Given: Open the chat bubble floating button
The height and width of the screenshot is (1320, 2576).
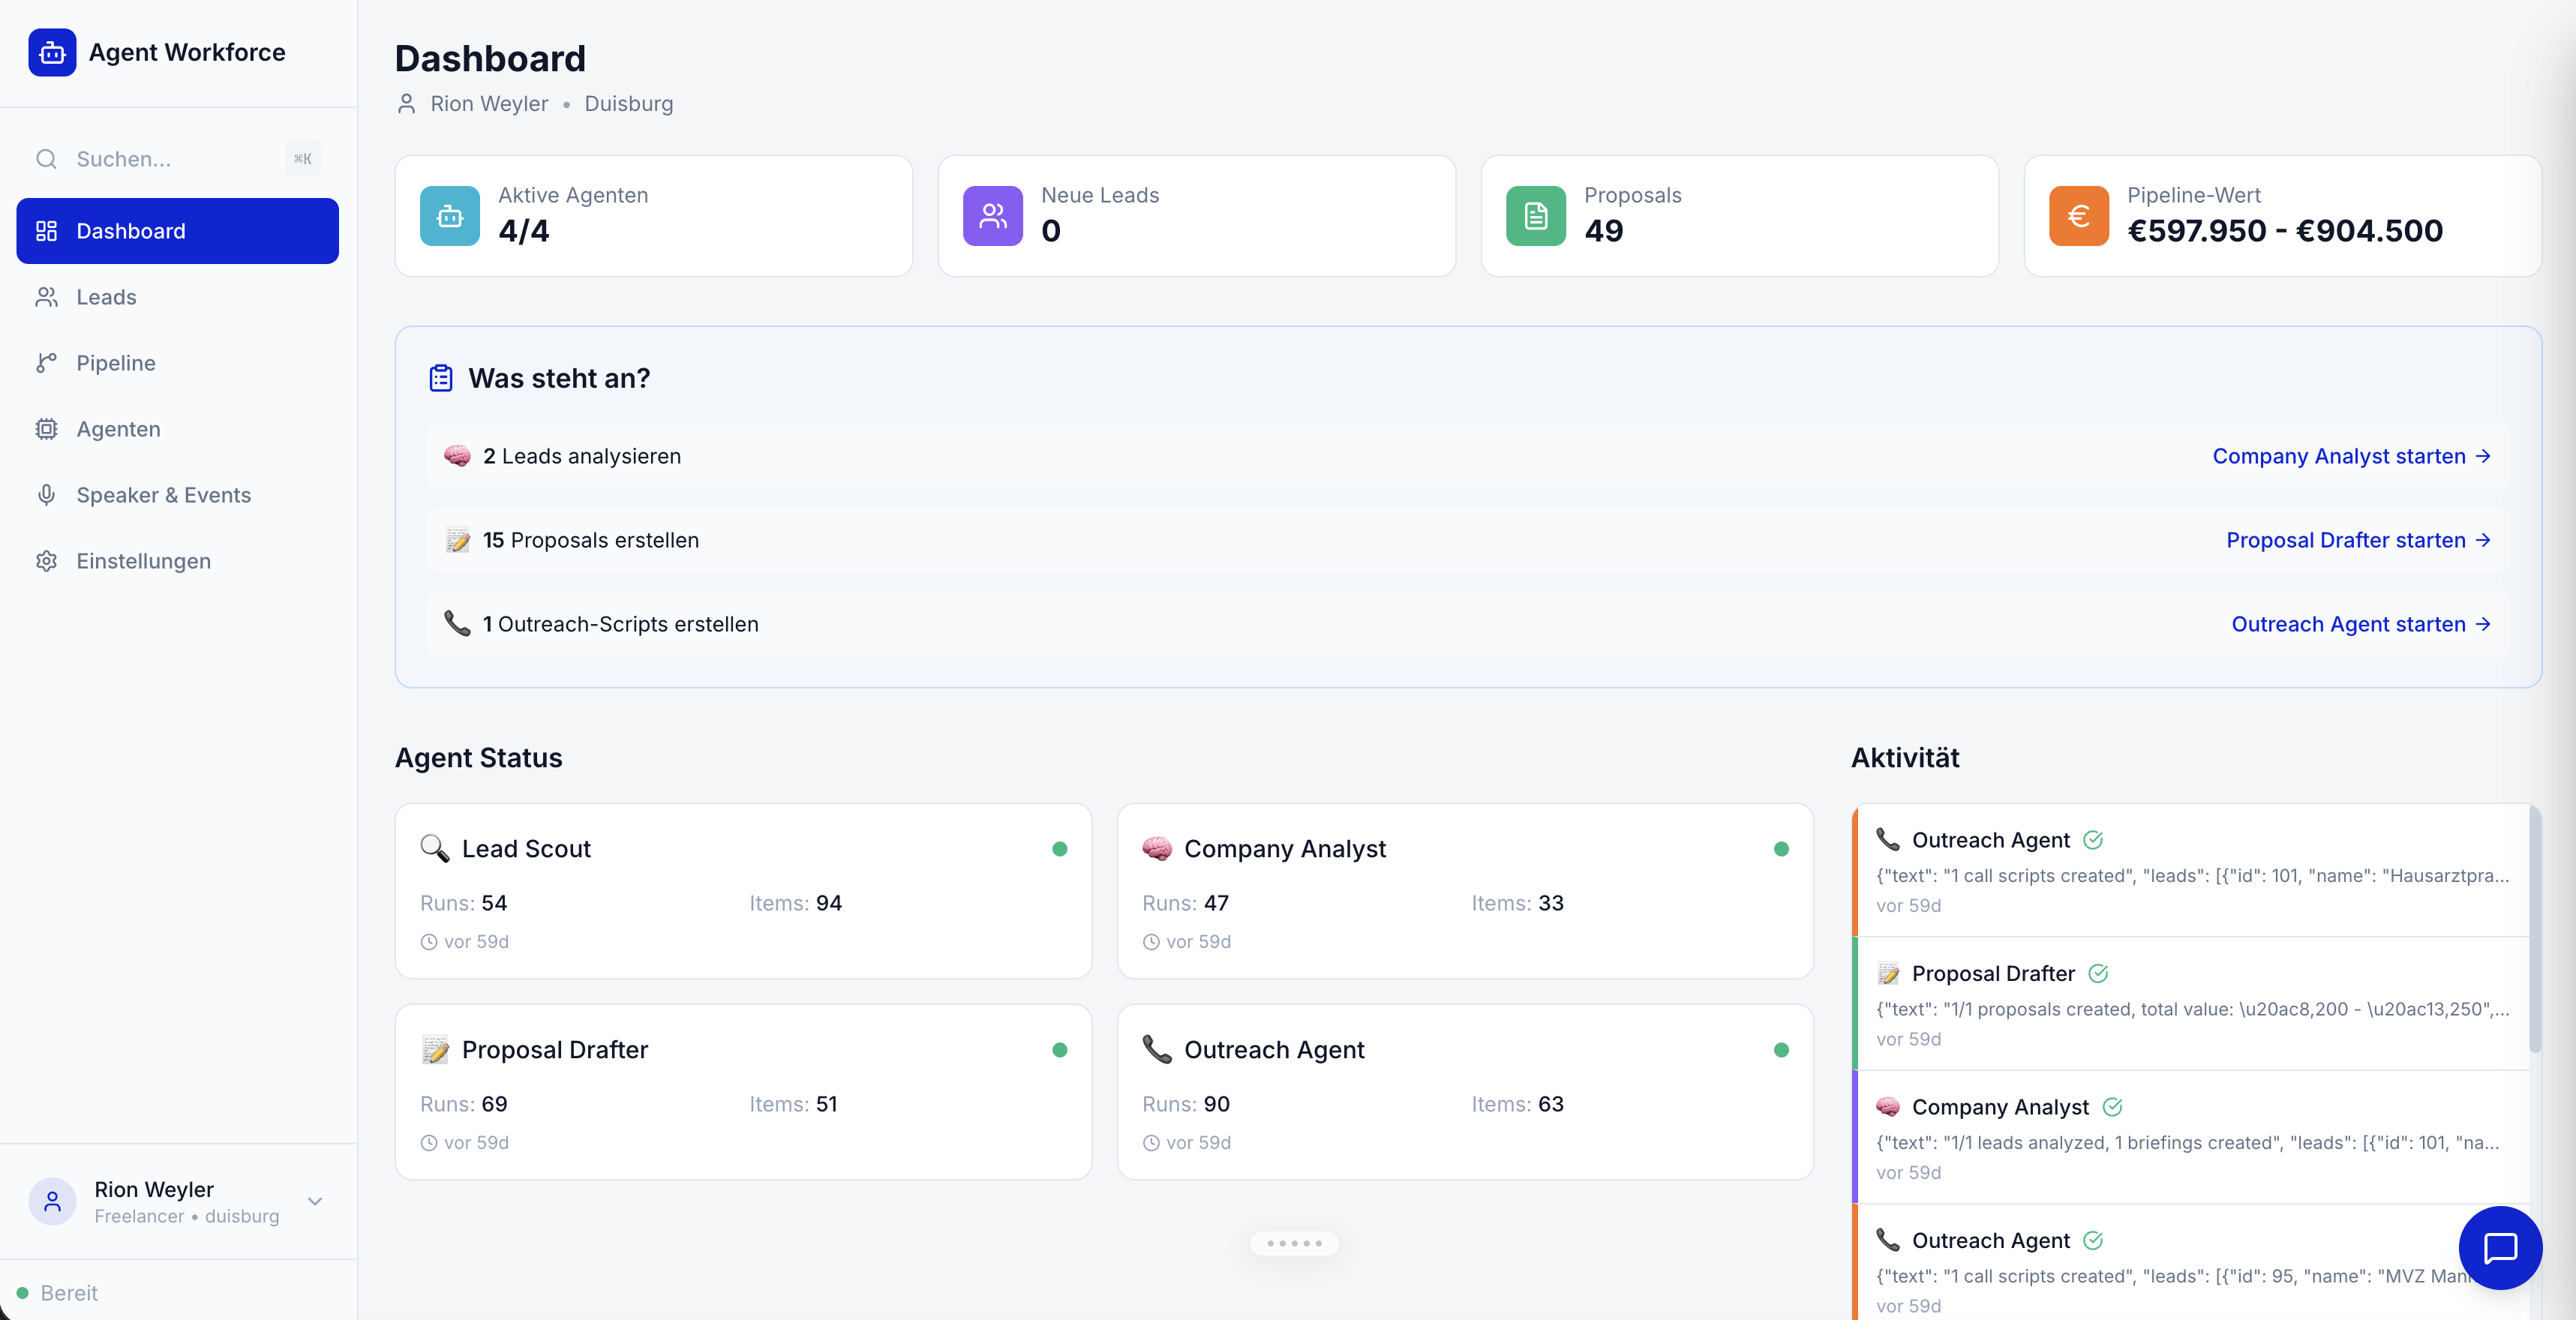Looking at the screenshot, I should tap(2500, 1247).
